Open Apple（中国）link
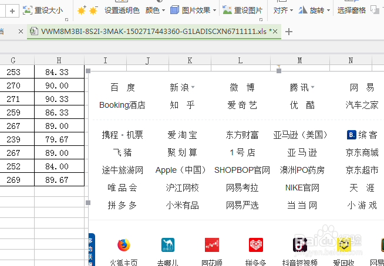Image resolution: width=384 pixels, height=266 pixels. (181, 170)
